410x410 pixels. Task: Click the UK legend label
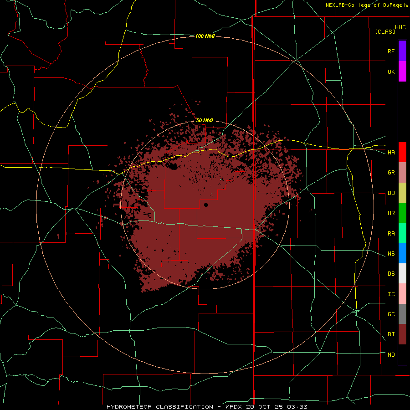(x=391, y=72)
